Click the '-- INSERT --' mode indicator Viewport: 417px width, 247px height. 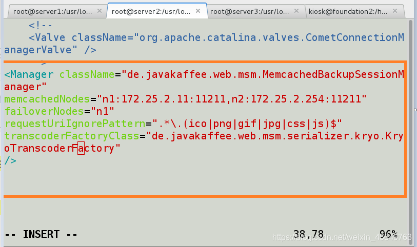click(x=41, y=234)
